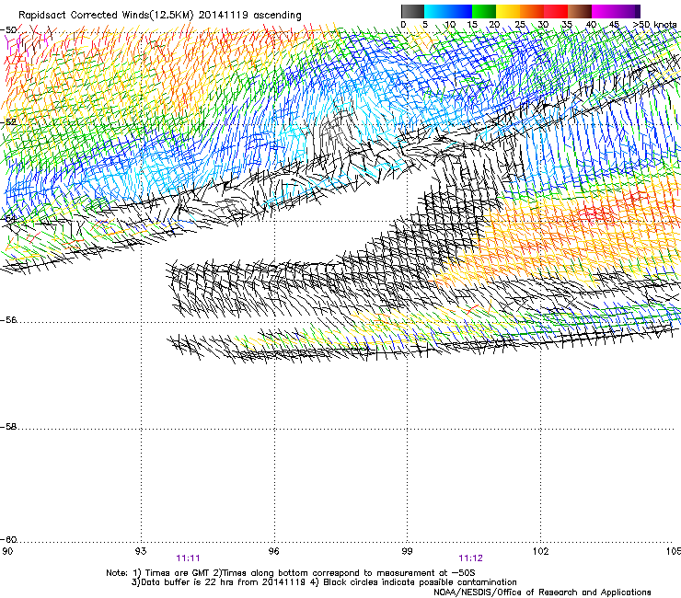Click the magenta 40-45 knots legend swatch
The image size is (681, 598).
pyautogui.click(x=604, y=11)
